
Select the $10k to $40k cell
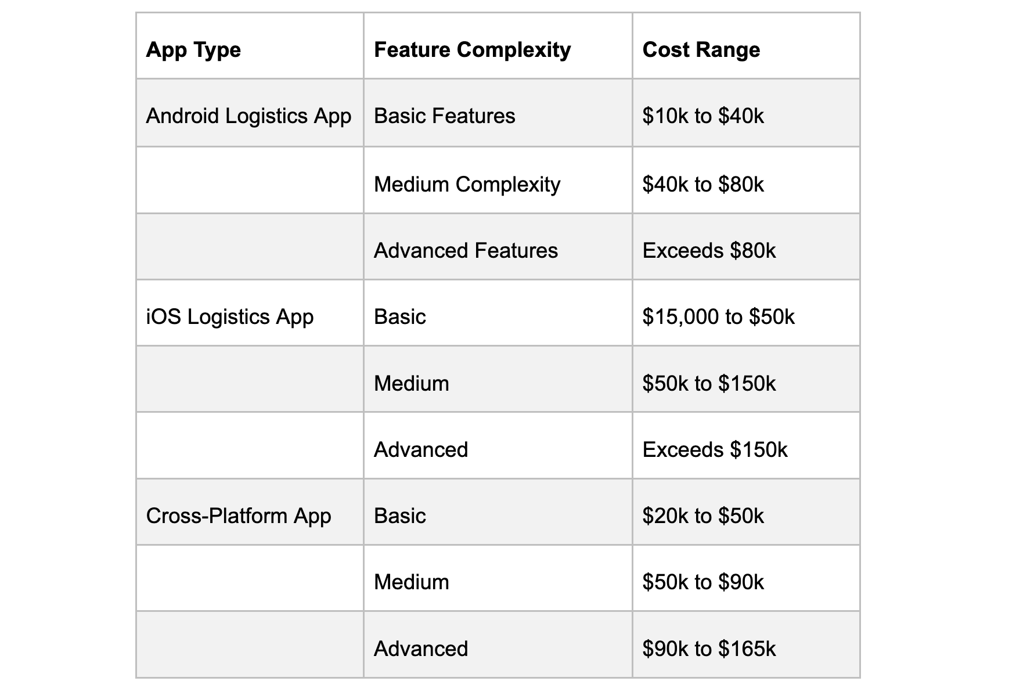pos(746,113)
